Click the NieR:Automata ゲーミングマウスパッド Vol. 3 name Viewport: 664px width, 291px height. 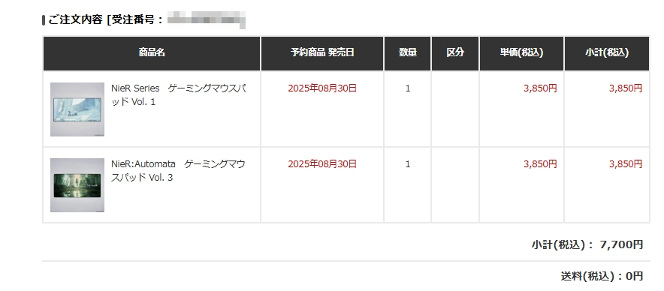pos(178,171)
